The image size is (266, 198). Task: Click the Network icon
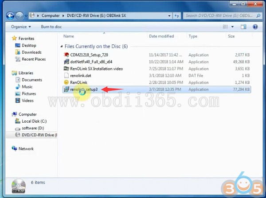pos(15,148)
